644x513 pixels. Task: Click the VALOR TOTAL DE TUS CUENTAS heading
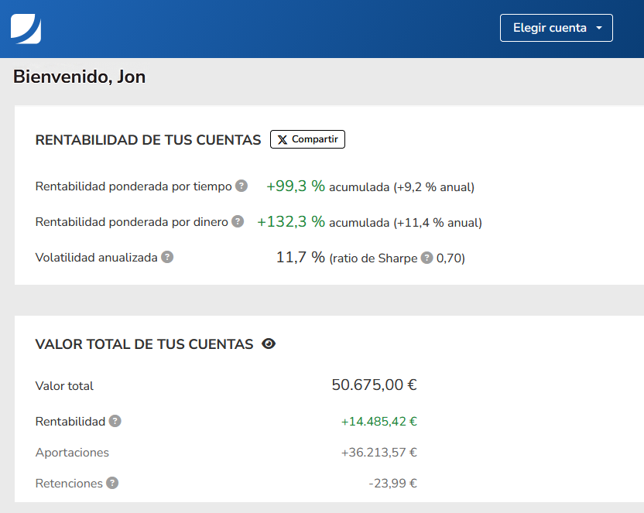[x=144, y=344]
